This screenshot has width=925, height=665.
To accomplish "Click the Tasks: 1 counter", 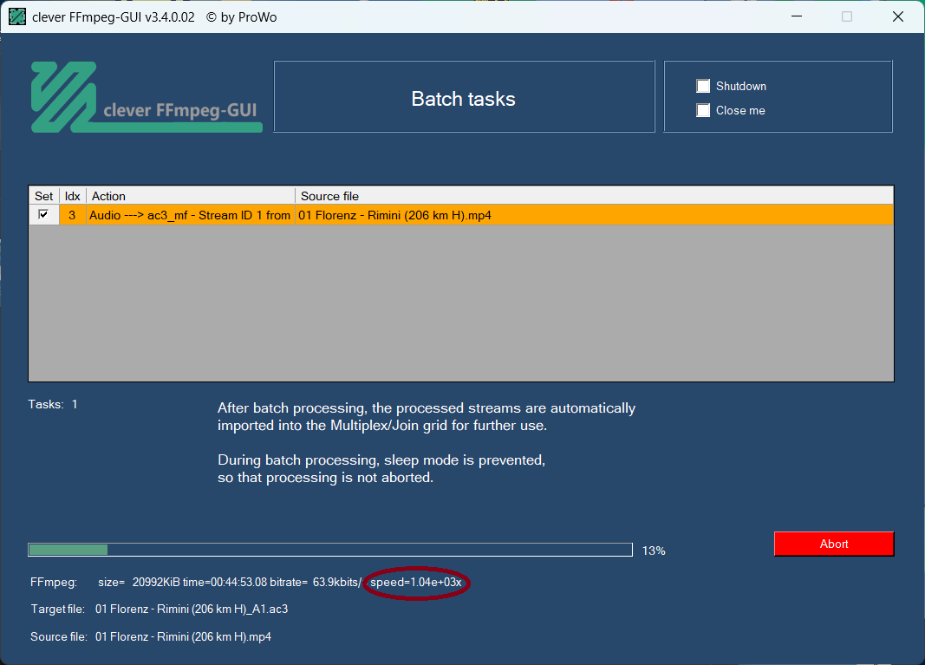I will (53, 404).
